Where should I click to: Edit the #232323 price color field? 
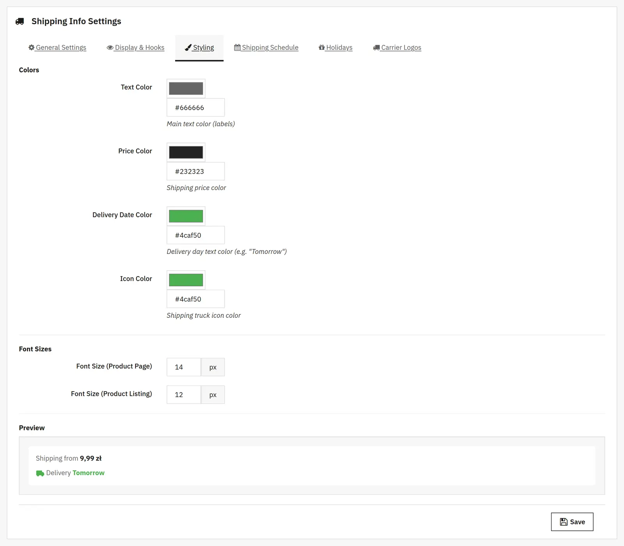[196, 171]
